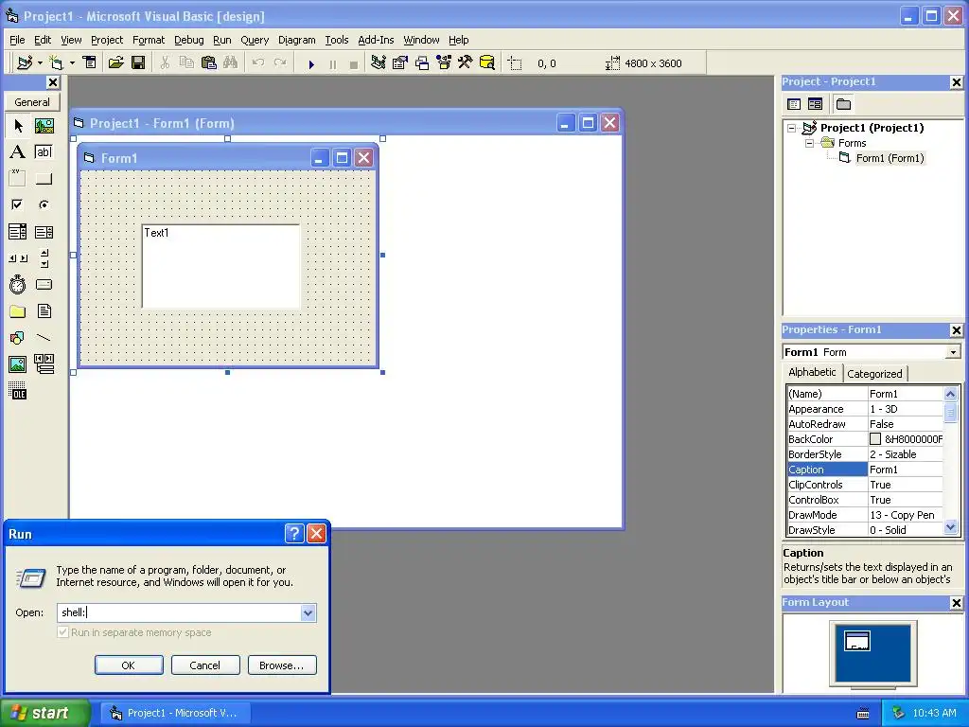Image resolution: width=969 pixels, height=727 pixels.
Task: Open the Add-Ins menu
Action: pyautogui.click(x=376, y=40)
